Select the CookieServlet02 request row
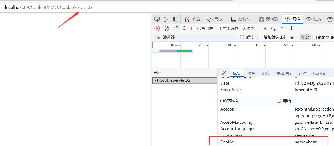Viewport: 334px width, 146px height. point(185,80)
